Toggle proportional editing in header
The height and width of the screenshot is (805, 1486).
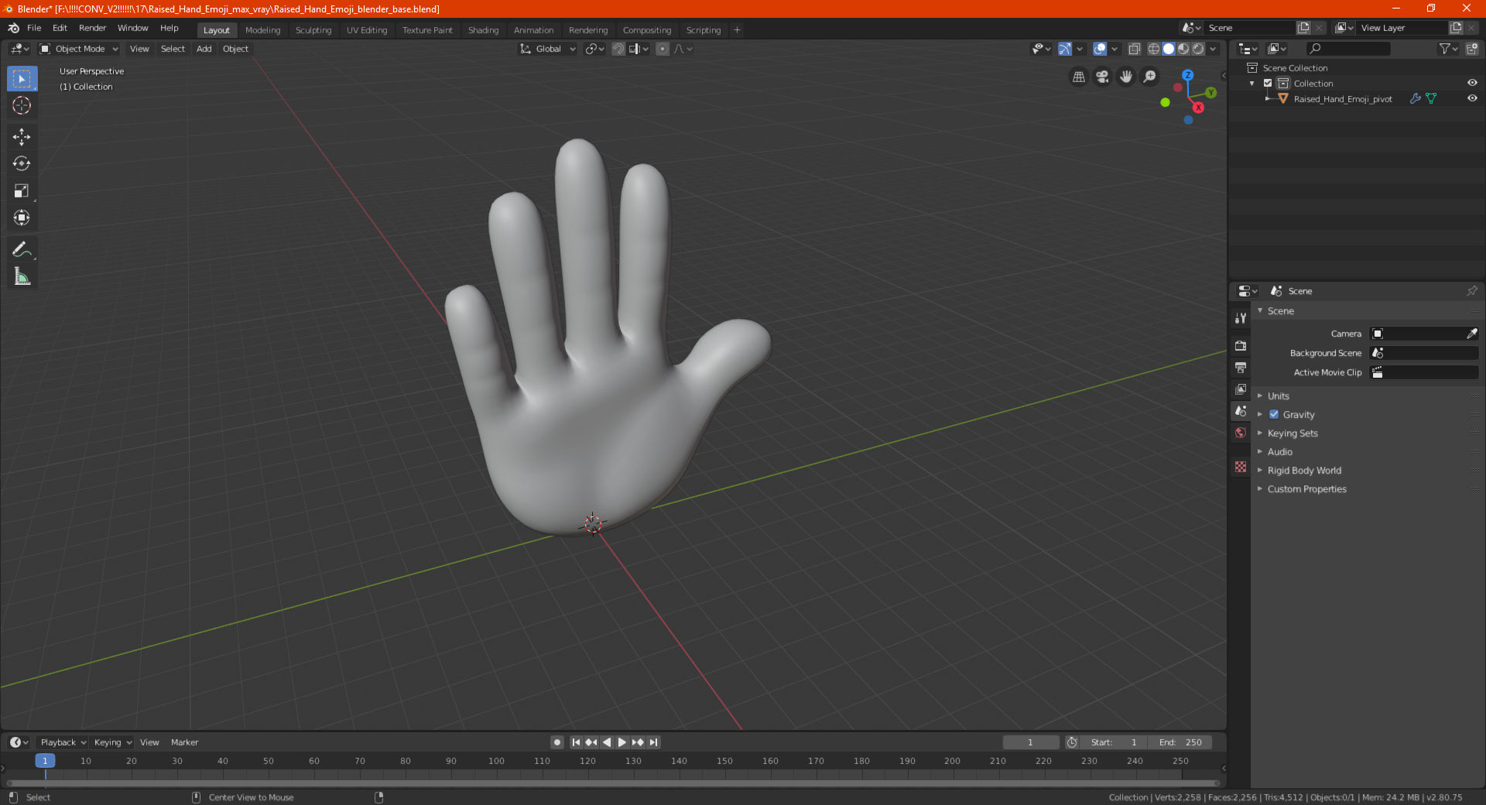pos(663,49)
